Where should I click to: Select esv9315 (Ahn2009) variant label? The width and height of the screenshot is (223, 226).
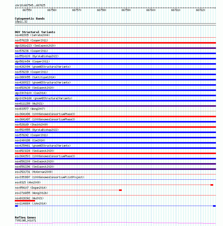[28, 182]
